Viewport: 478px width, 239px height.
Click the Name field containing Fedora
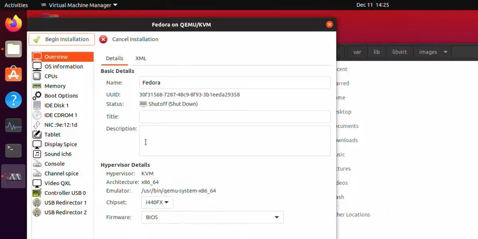(x=235, y=83)
